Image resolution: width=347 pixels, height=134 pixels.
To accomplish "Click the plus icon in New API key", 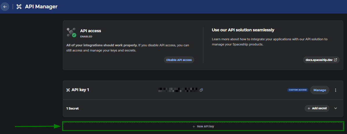I will point(194,127).
